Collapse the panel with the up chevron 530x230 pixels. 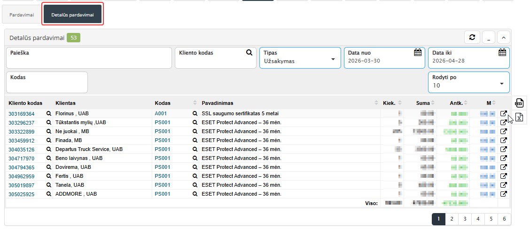click(x=503, y=37)
